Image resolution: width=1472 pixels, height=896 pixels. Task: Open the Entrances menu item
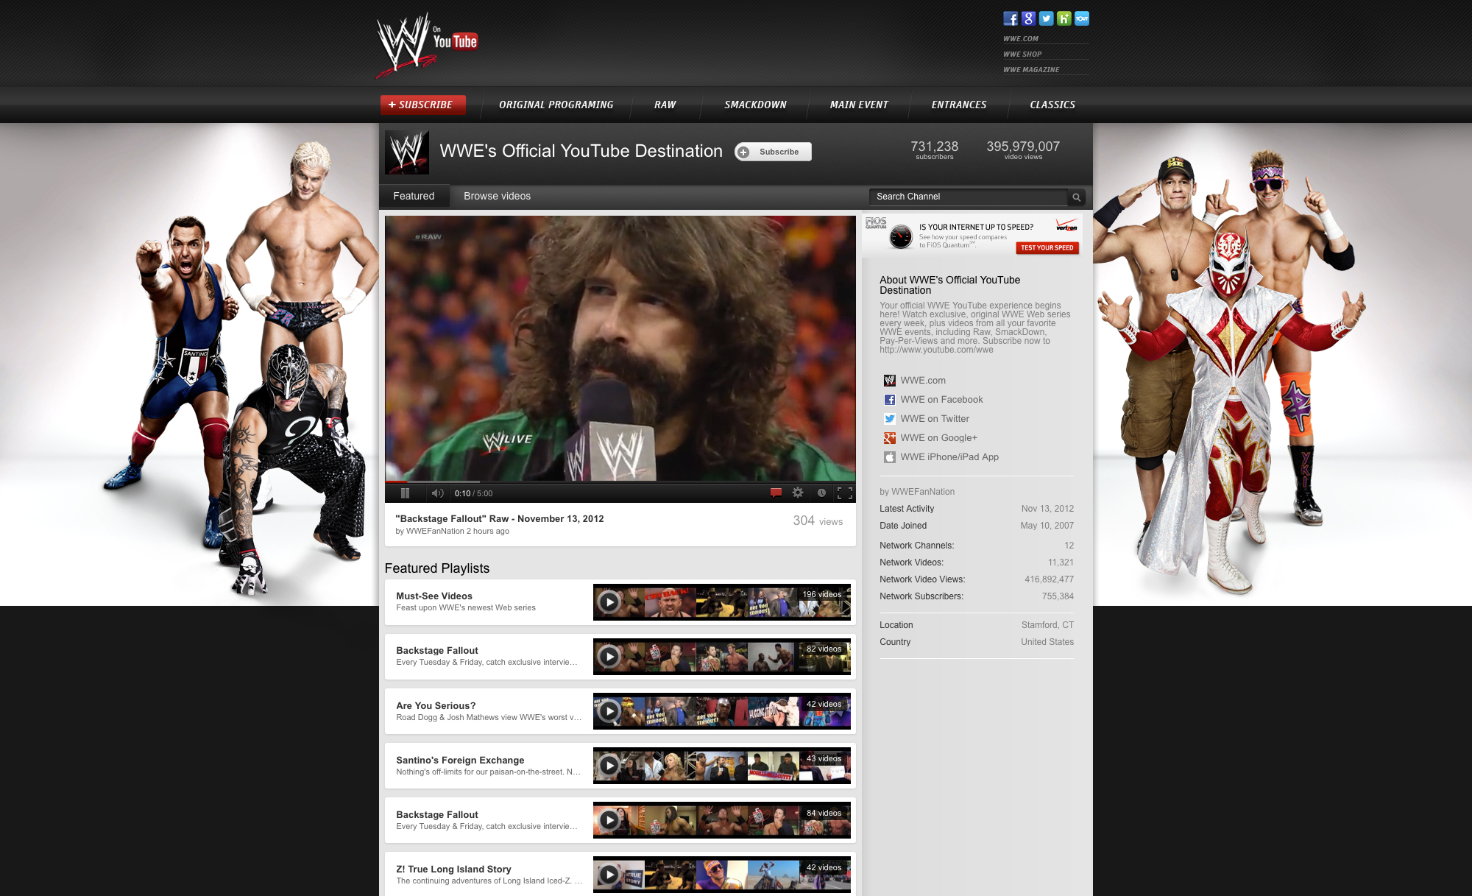pos(959,105)
